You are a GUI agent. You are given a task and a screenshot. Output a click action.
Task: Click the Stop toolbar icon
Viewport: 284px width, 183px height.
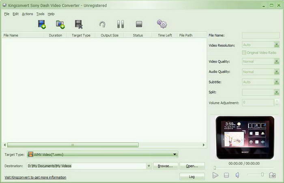(139, 24)
